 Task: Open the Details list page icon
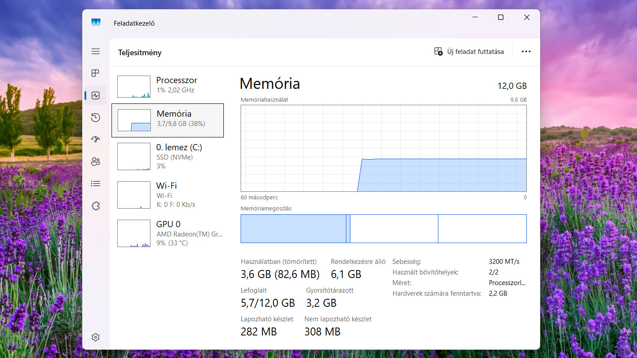(96, 184)
